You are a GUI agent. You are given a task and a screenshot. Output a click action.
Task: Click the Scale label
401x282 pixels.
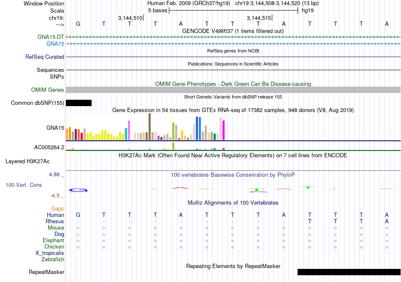[x=57, y=11]
